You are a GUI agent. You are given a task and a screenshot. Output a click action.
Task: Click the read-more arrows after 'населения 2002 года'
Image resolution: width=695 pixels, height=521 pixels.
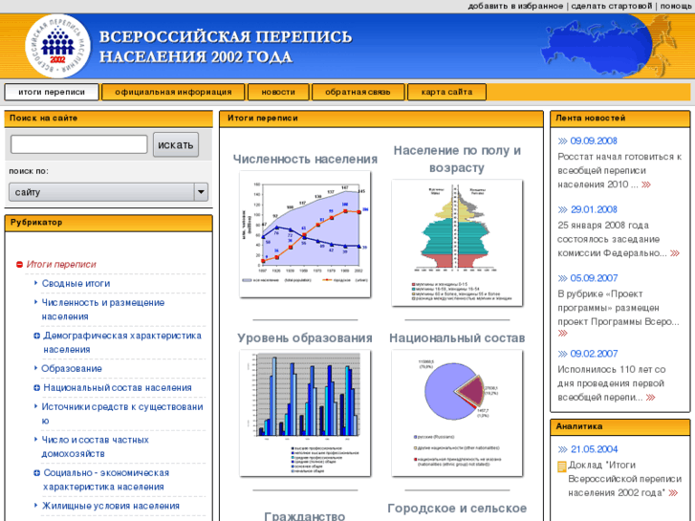[x=673, y=493]
